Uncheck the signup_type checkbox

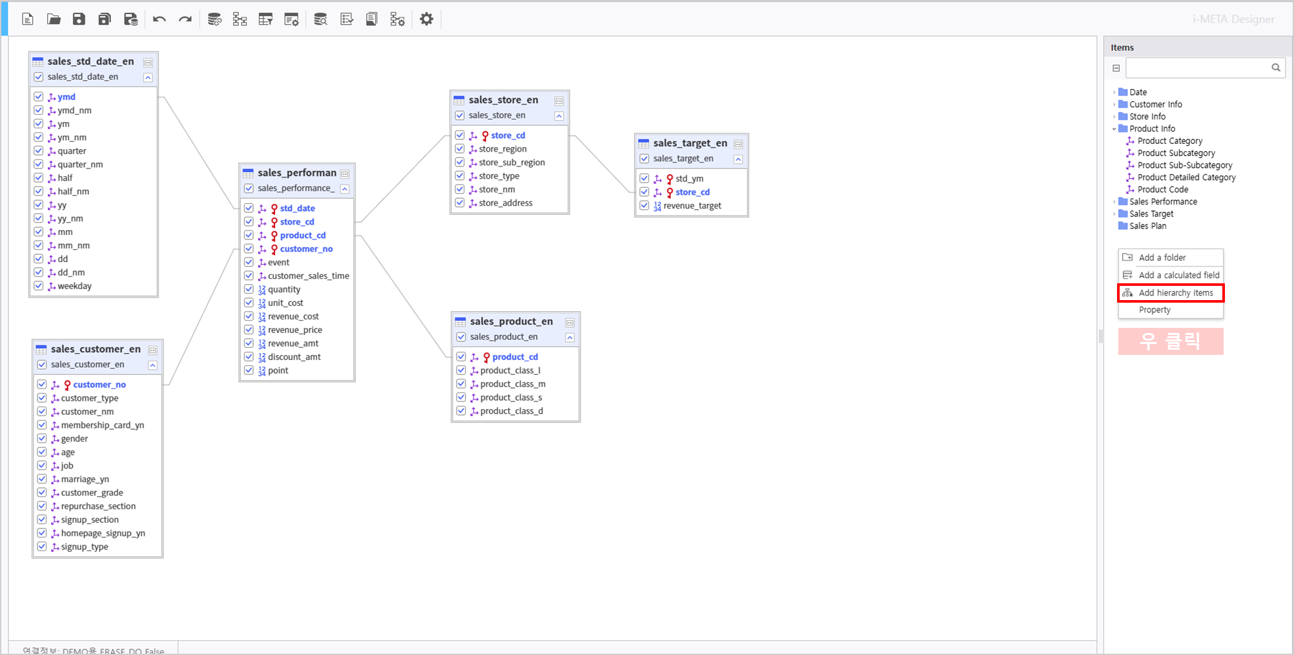[42, 547]
